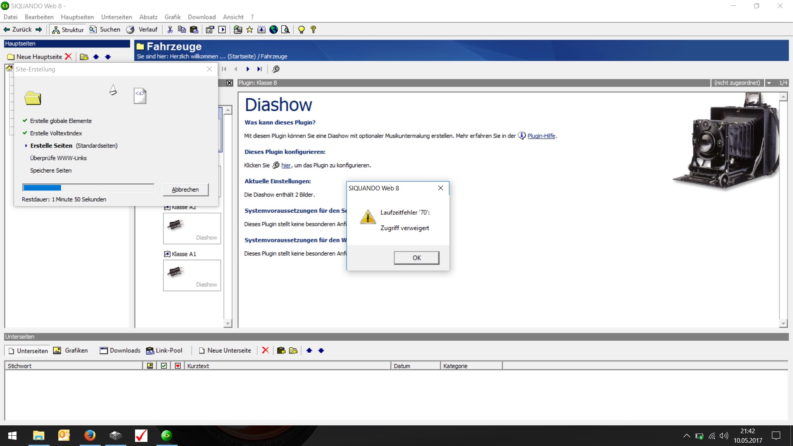Viewport: 793px width, 446px height.
Task: Click Abbrechen in Site-Erstellung dialog
Action: click(185, 190)
